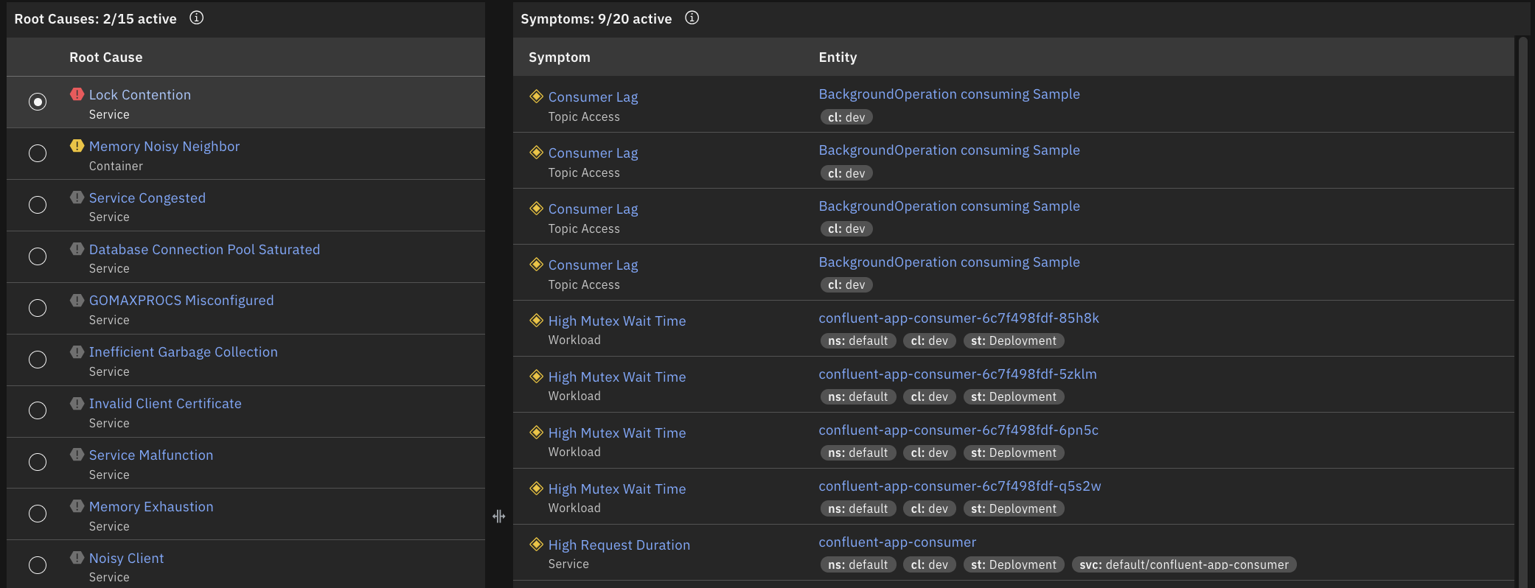Open confluent-app-consumer-6c7f498fdf-85h8k entity link
This screenshot has width=1535, height=588.
click(x=958, y=318)
